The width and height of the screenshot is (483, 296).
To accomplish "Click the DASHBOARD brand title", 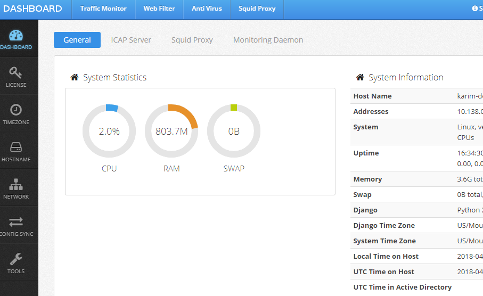I will pyautogui.click(x=32, y=9).
